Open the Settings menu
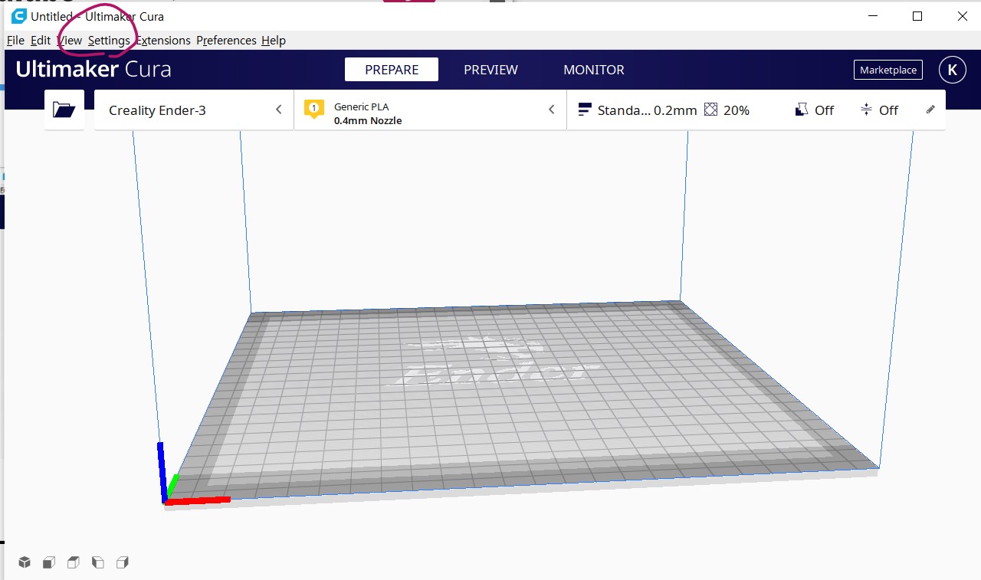This screenshot has width=981, height=580. (109, 41)
